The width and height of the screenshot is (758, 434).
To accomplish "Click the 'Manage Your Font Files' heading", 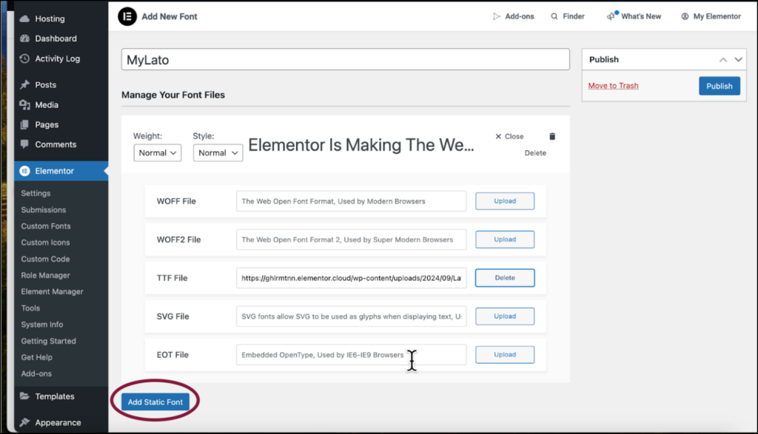I will [173, 95].
